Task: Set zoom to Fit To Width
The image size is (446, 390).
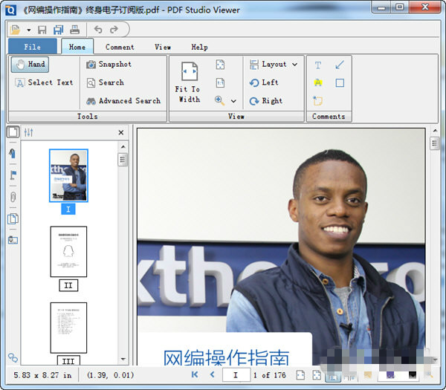Action: pos(189,82)
